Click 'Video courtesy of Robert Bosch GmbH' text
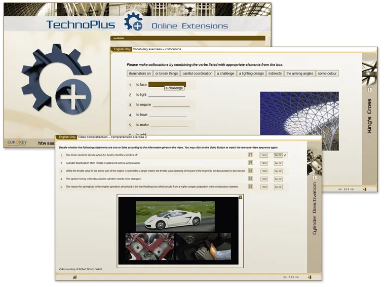Screen dimensions: 384x287 (x=80, y=269)
